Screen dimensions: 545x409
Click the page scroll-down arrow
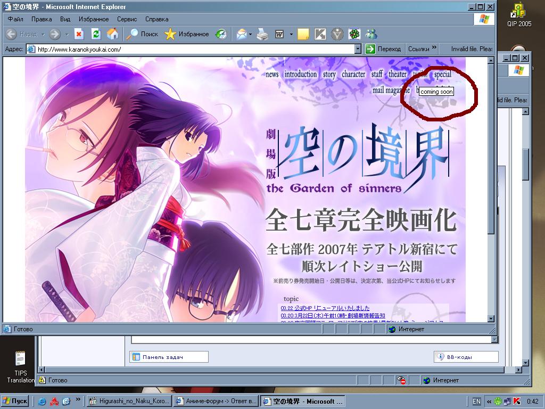coord(491,318)
